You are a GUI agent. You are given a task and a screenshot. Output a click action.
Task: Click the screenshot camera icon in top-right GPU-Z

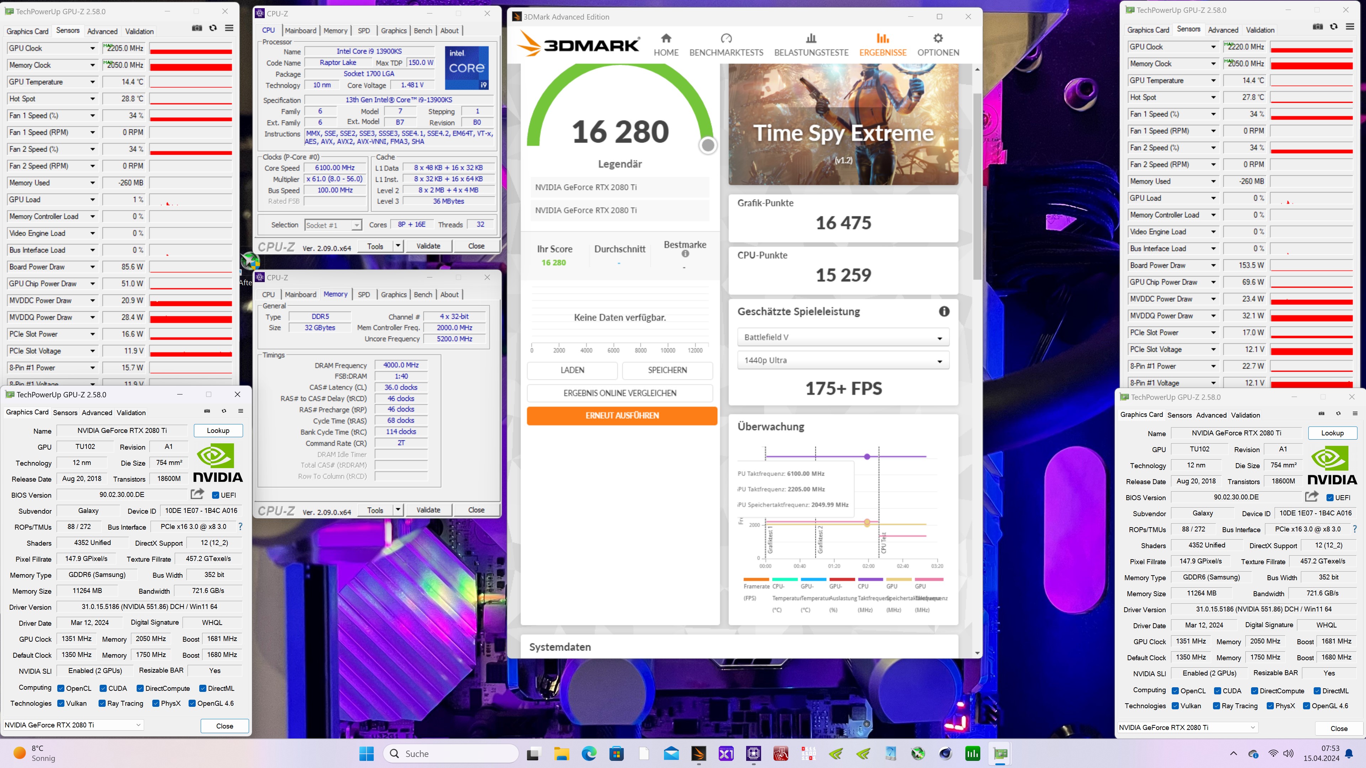point(1318,26)
